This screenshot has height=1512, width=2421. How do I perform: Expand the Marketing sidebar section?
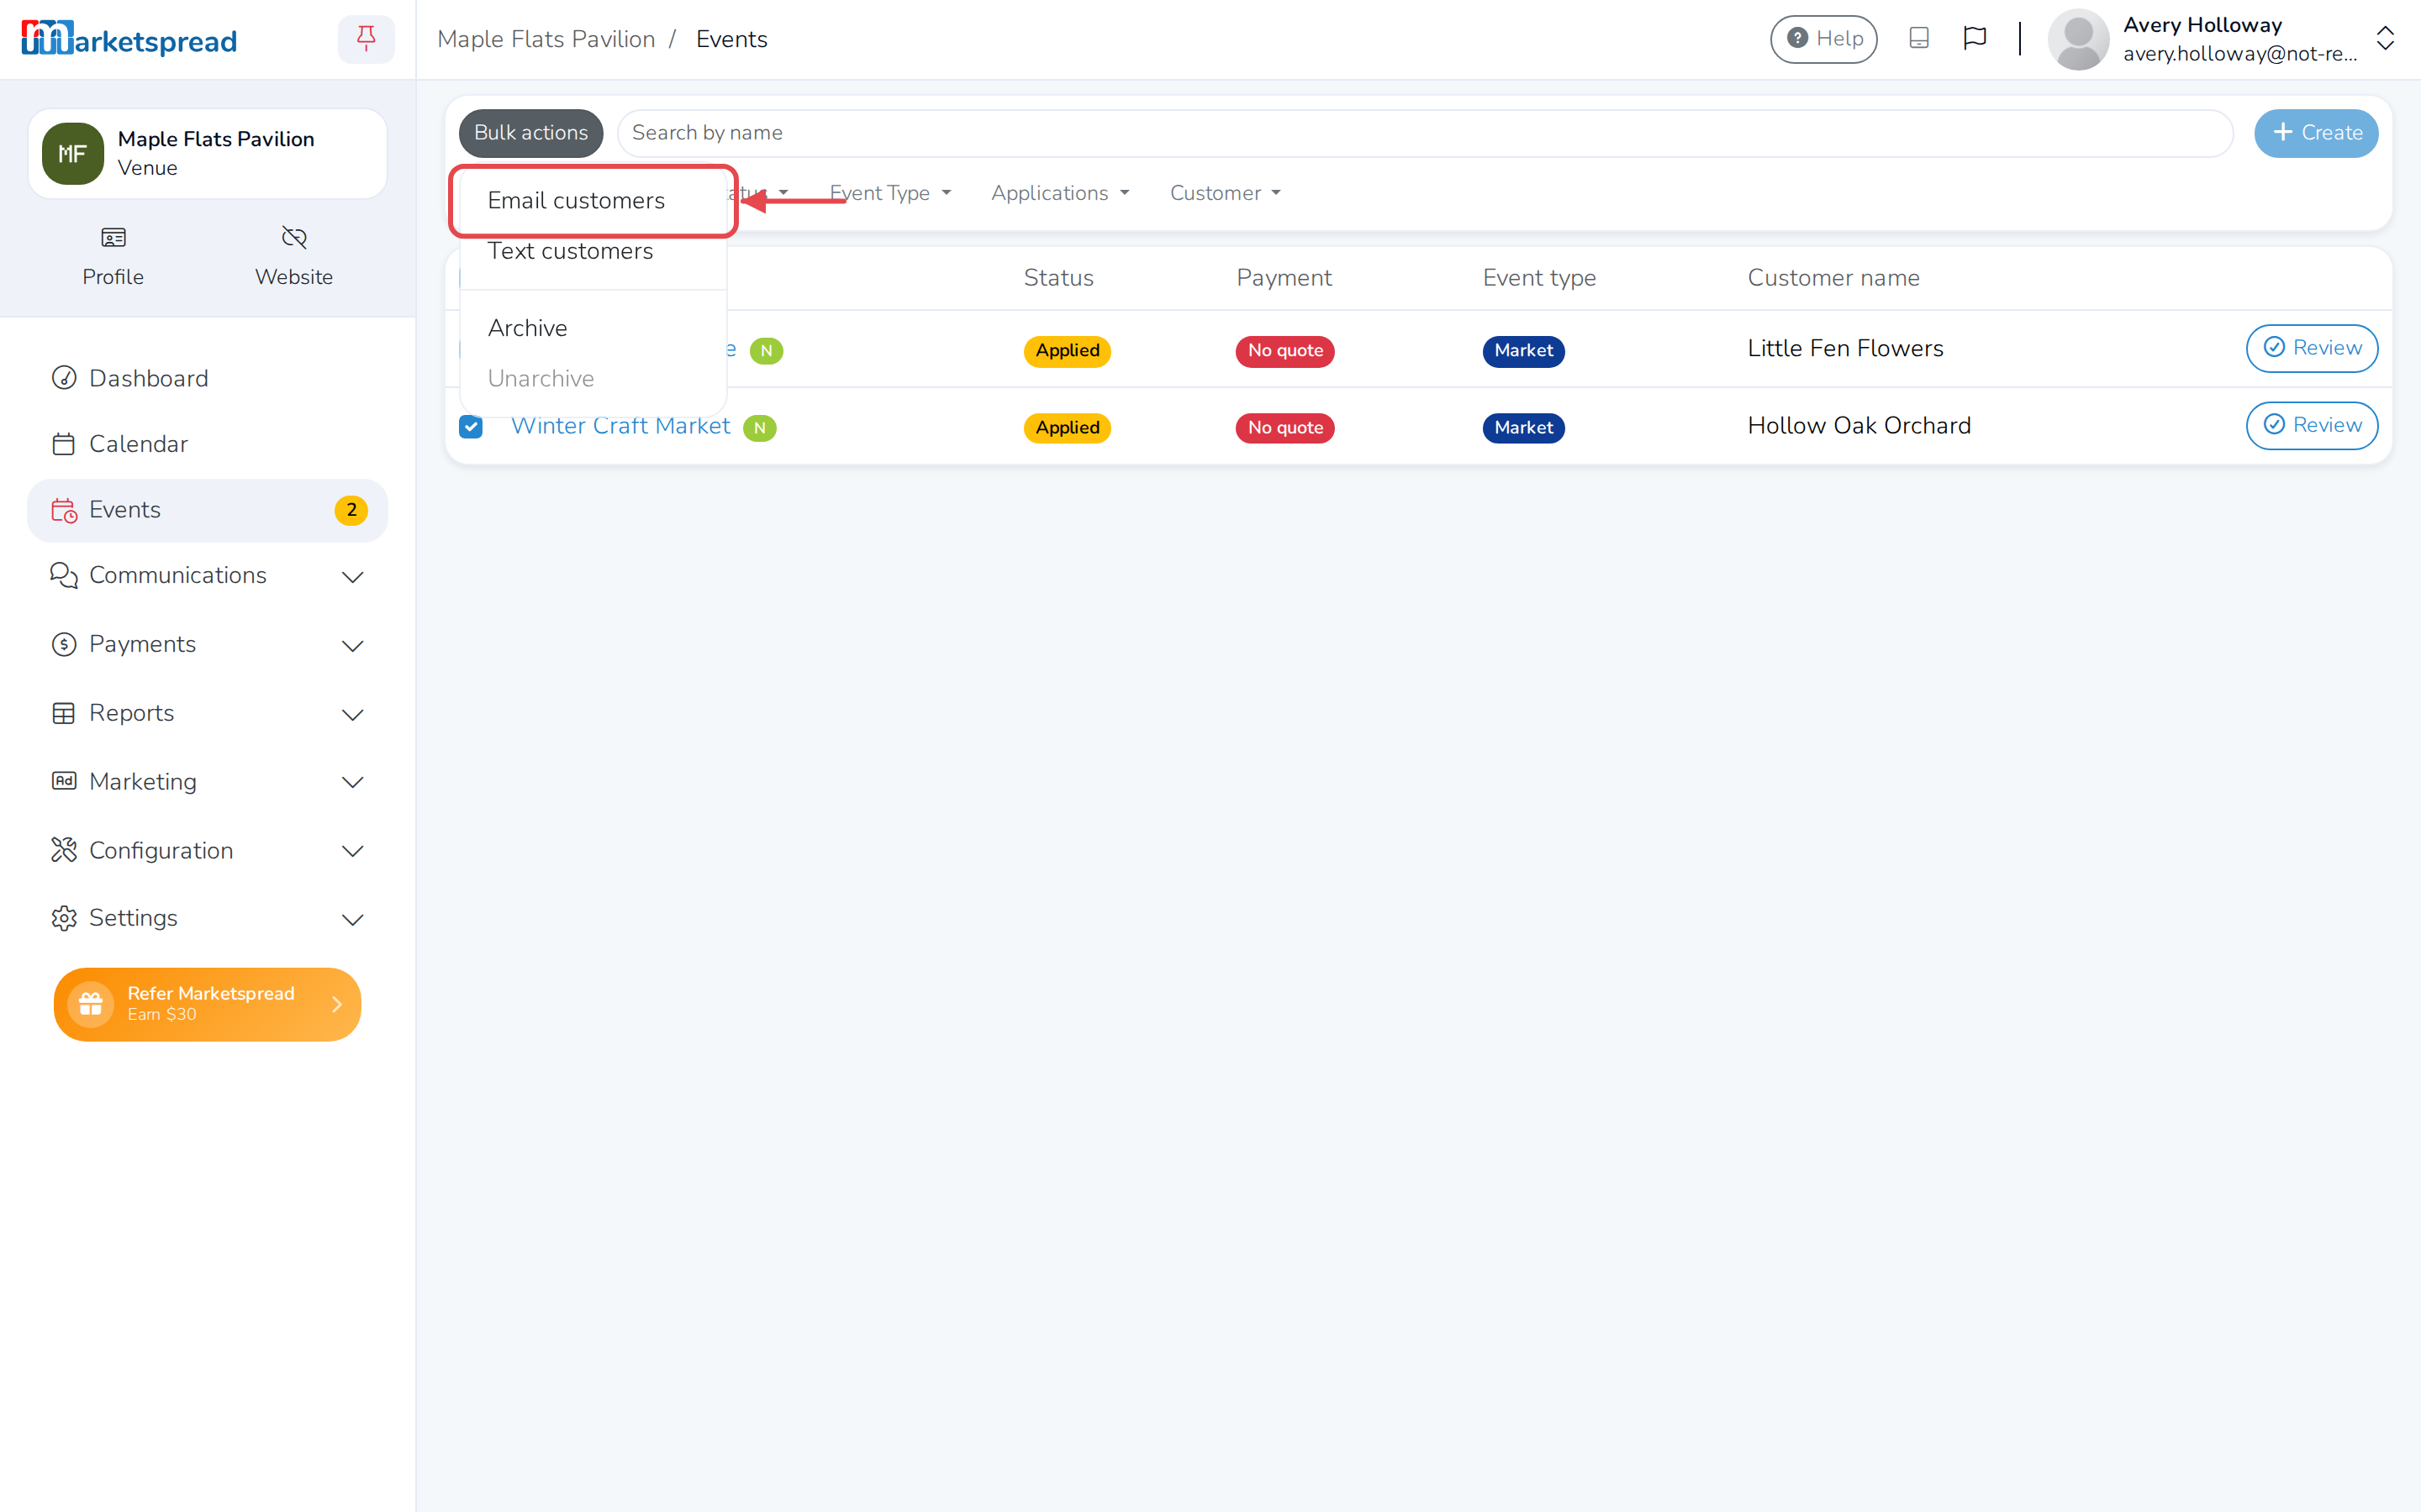click(207, 782)
